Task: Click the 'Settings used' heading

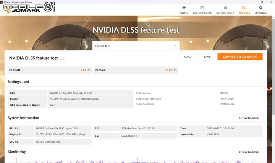Action: coord(18,82)
